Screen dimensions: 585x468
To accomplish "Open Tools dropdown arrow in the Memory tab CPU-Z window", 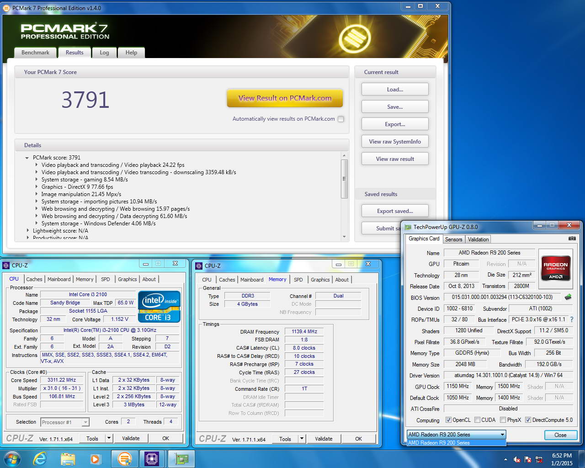I will (302, 439).
